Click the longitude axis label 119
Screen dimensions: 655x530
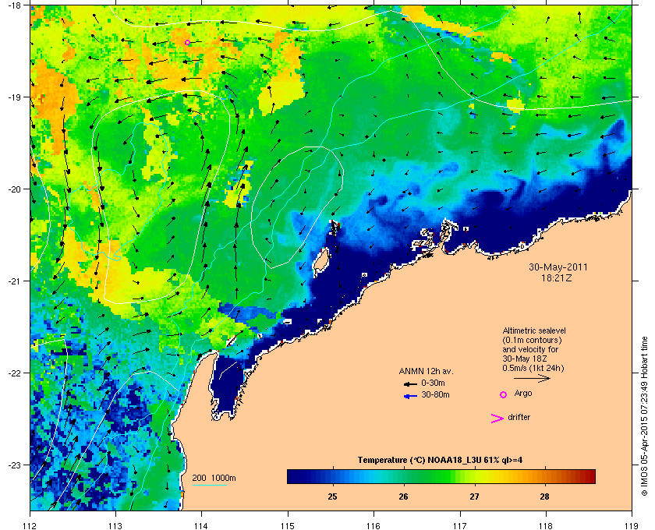click(x=632, y=525)
